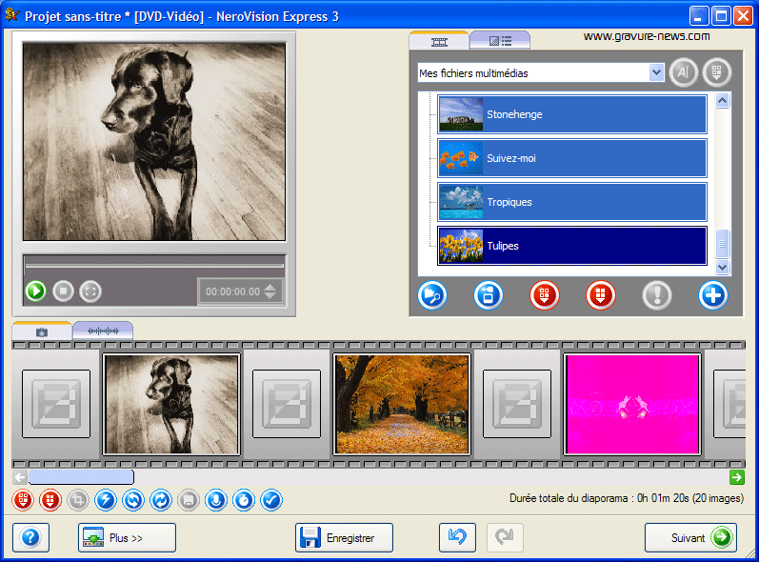Undo the last action
This screenshot has width=759, height=562.
(457, 537)
